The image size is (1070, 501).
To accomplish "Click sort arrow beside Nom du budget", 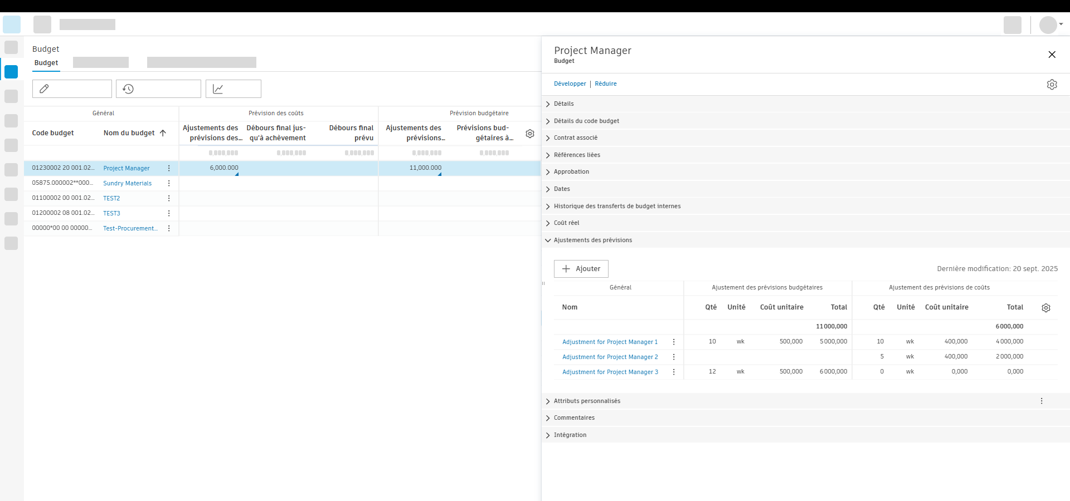I will click(x=163, y=133).
